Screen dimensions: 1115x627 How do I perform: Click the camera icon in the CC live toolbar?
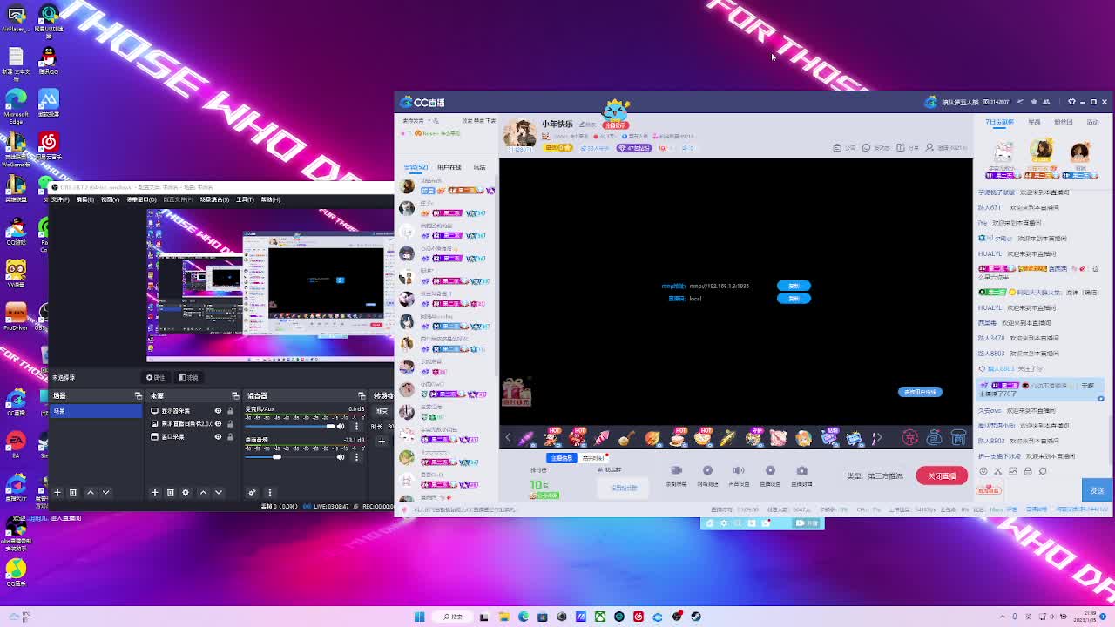(x=801, y=471)
